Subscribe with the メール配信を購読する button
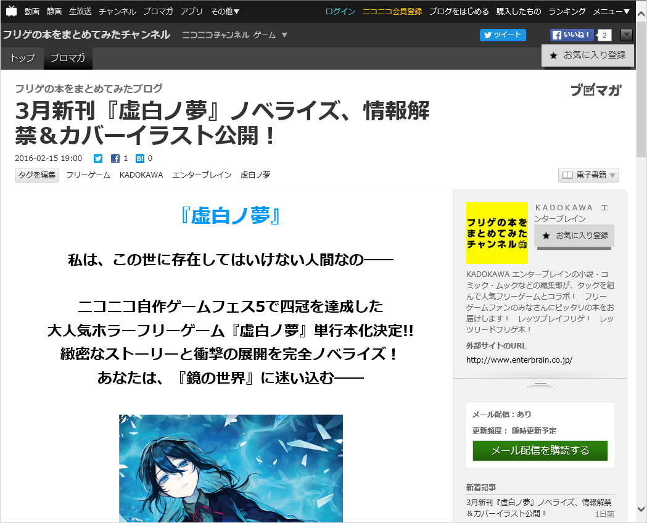647x523 pixels. point(540,451)
